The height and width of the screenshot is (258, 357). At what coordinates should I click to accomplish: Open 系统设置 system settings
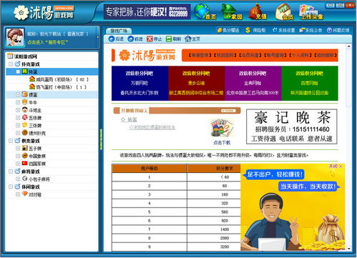pyautogui.click(x=283, y=30)
